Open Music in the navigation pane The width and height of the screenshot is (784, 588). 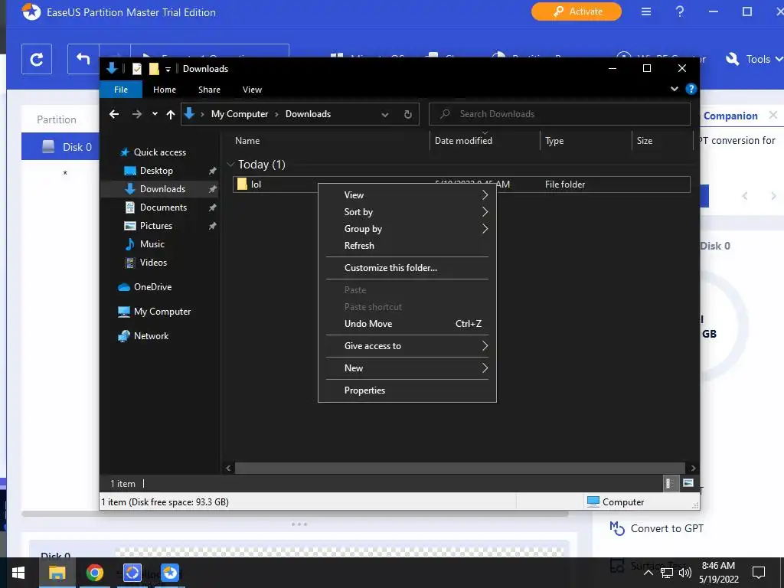point(152,244)
